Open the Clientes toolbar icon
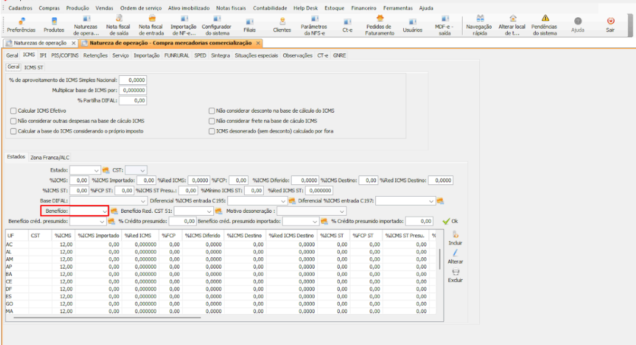This screenshot has width=636, height=345. [282, 25]
